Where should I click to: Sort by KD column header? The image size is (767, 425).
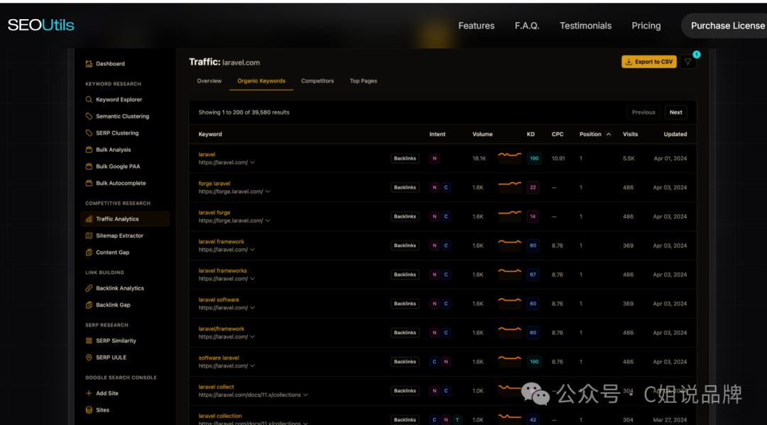tap(531, 134)
